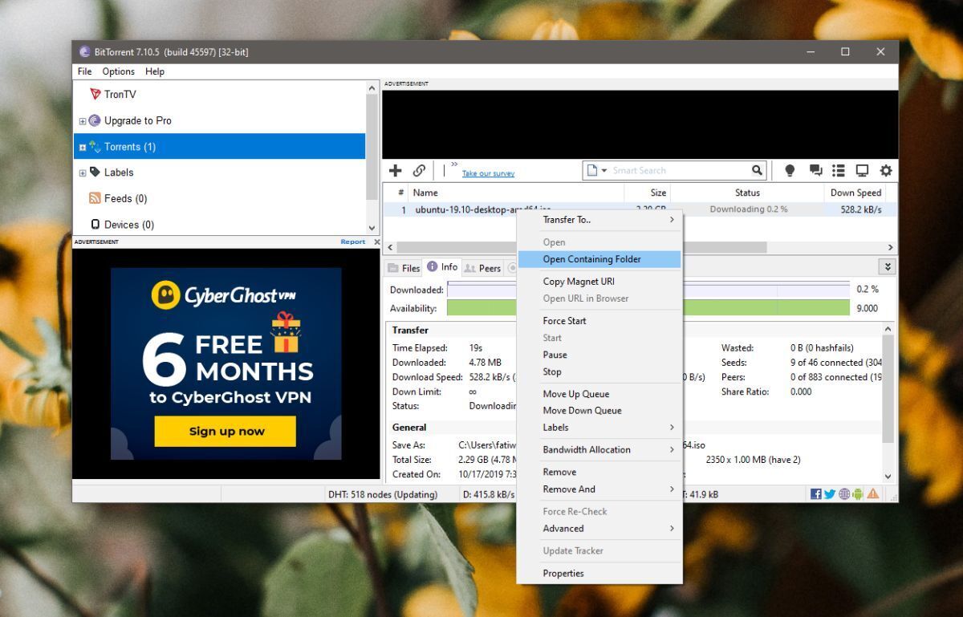The height and width of the screenshot is (617, 963).
Task: Click the light bulb icon in the toolbar
Action: 790,170
